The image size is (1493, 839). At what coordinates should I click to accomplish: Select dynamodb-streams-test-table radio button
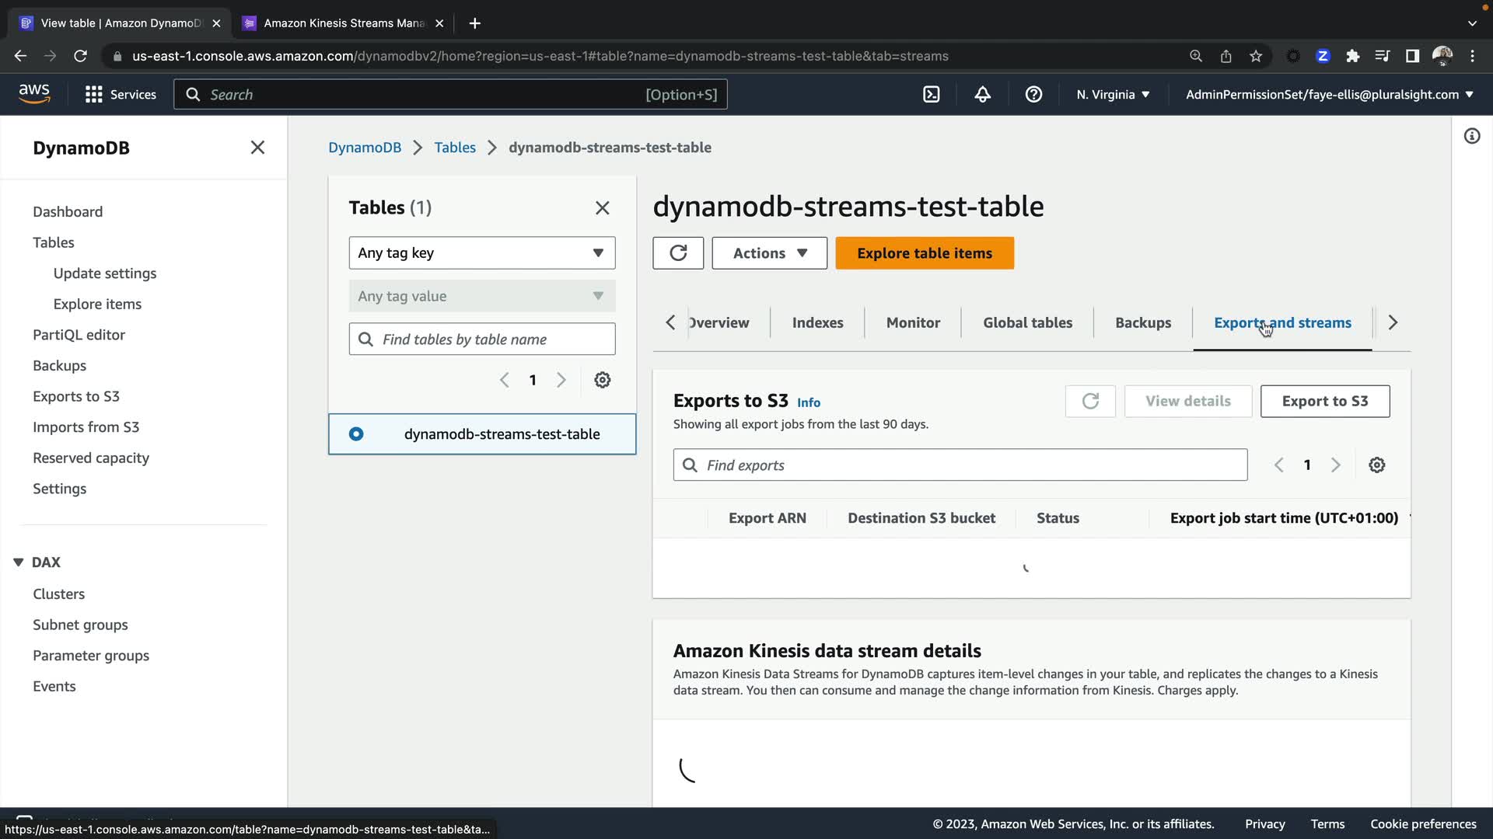click(356, 434)
